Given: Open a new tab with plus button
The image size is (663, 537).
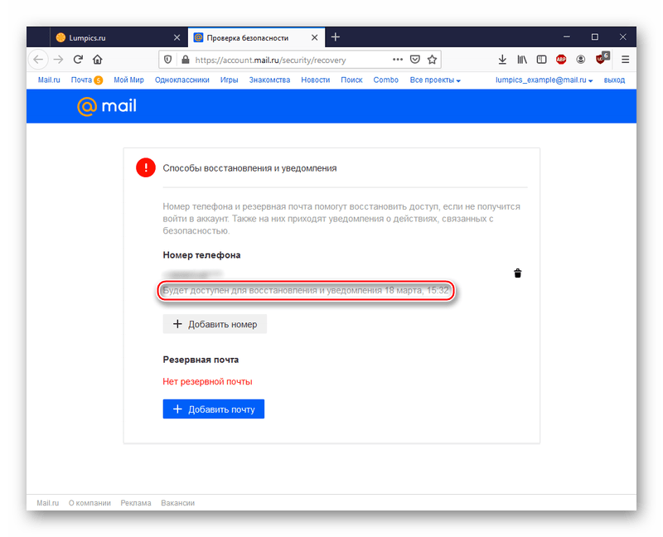Looking at the screenshot, I should 336,37.
